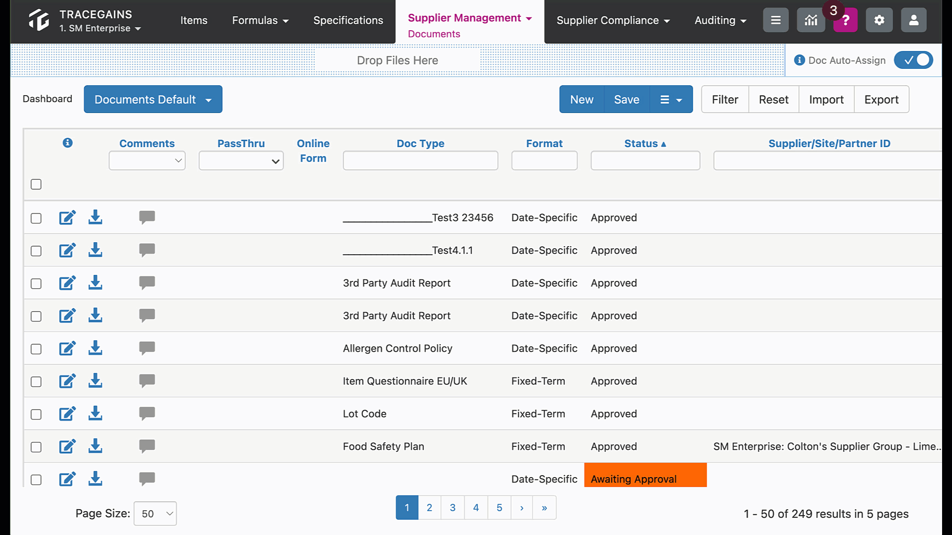Click the Doc Auto-Assign info icon
Screen dimensions: 952x535
[x=799, y=60]
